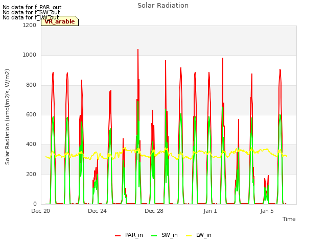Click the Solar Radiation chart title
327x245 pixels.
[163, 6]
